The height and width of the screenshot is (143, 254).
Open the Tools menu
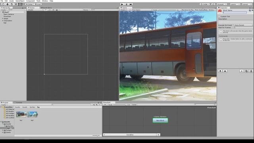38,1
